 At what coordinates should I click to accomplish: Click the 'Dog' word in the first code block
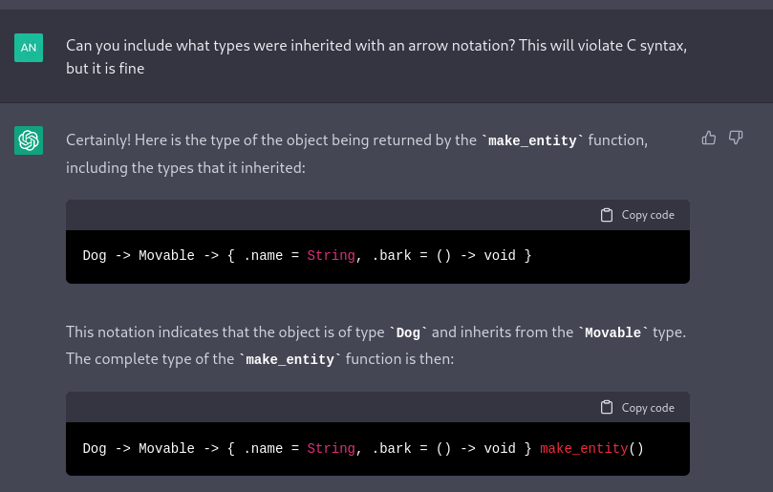95,255
